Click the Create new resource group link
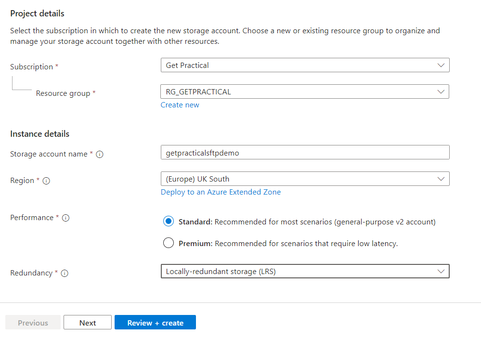This screenshot has width=481, height=340. pos(180,105)
